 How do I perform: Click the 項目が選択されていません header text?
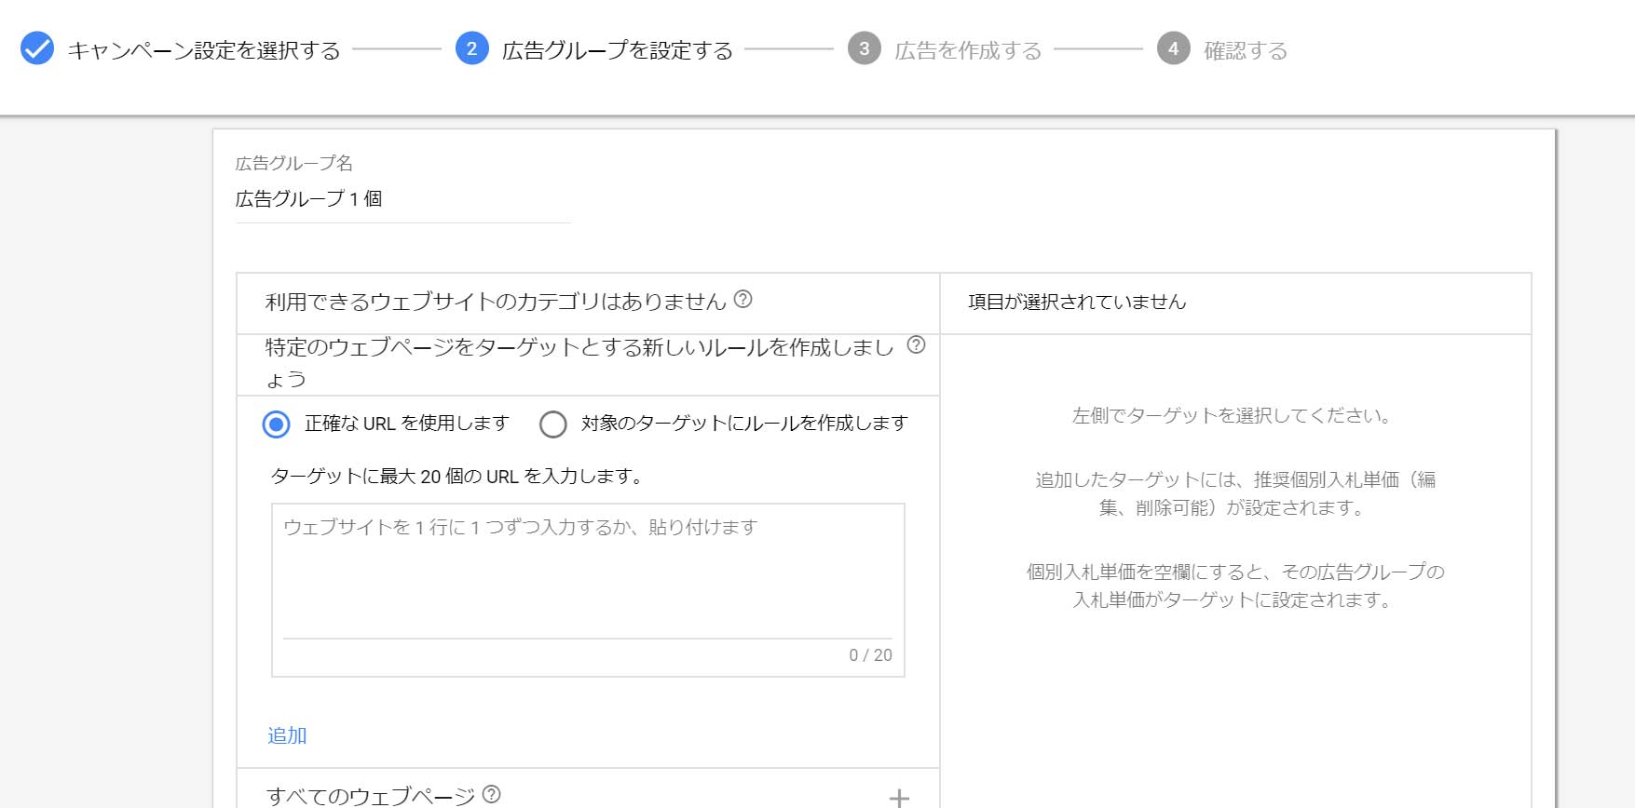click(1077, 302)
